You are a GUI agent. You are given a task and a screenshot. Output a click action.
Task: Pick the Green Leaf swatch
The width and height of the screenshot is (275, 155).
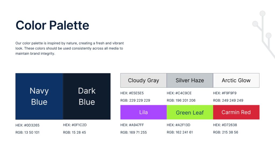[190, 112]
